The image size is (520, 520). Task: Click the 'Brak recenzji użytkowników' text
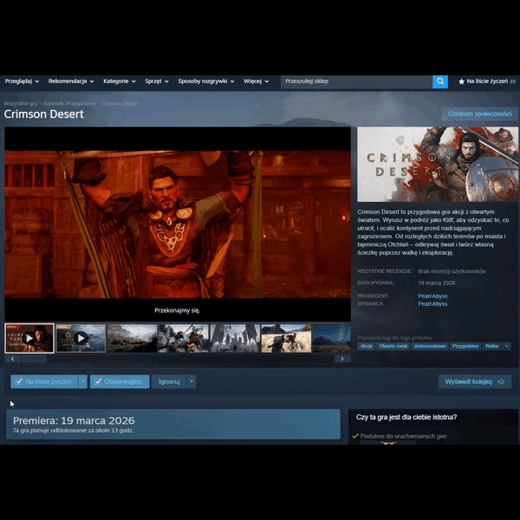click(452, 271)
